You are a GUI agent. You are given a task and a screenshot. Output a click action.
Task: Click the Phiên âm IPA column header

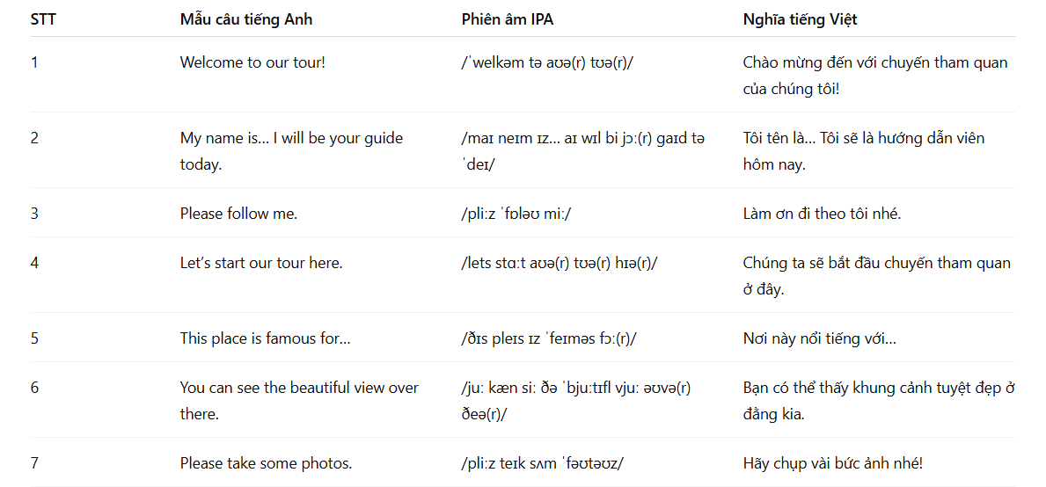point(507,20)
